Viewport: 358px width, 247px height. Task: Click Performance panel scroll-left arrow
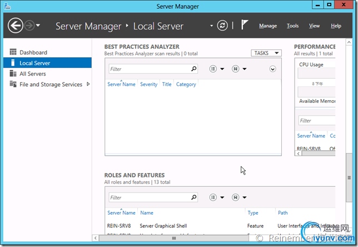coord(299,154)
